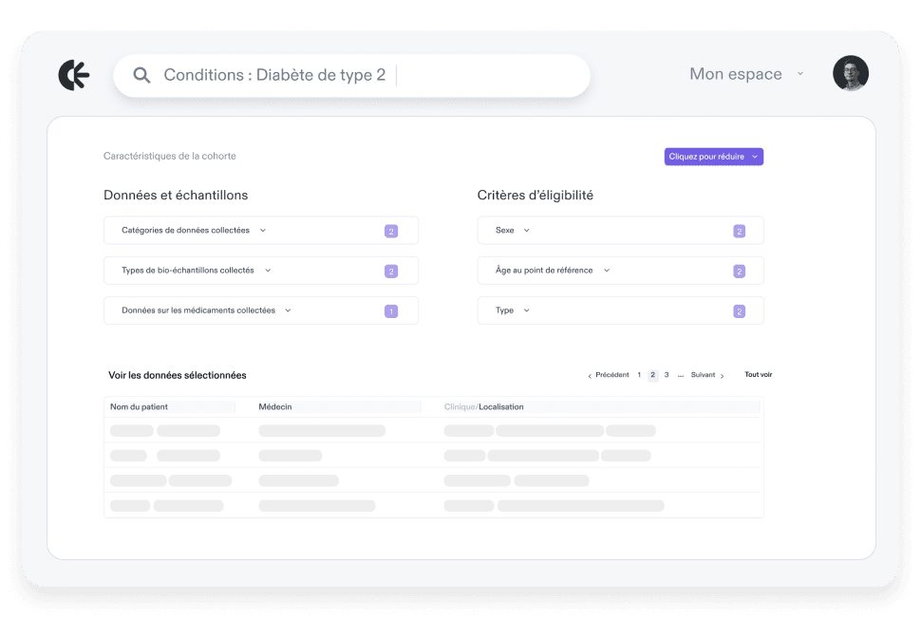
Task: Click the badge count on Sexe filter
Action: tap(739, 230)
